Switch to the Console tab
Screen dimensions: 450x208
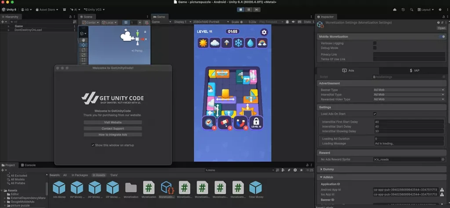pos(28,165)
